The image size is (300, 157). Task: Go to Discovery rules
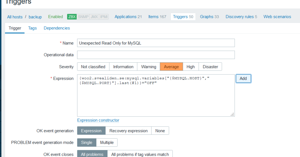[x=241, y=17]
